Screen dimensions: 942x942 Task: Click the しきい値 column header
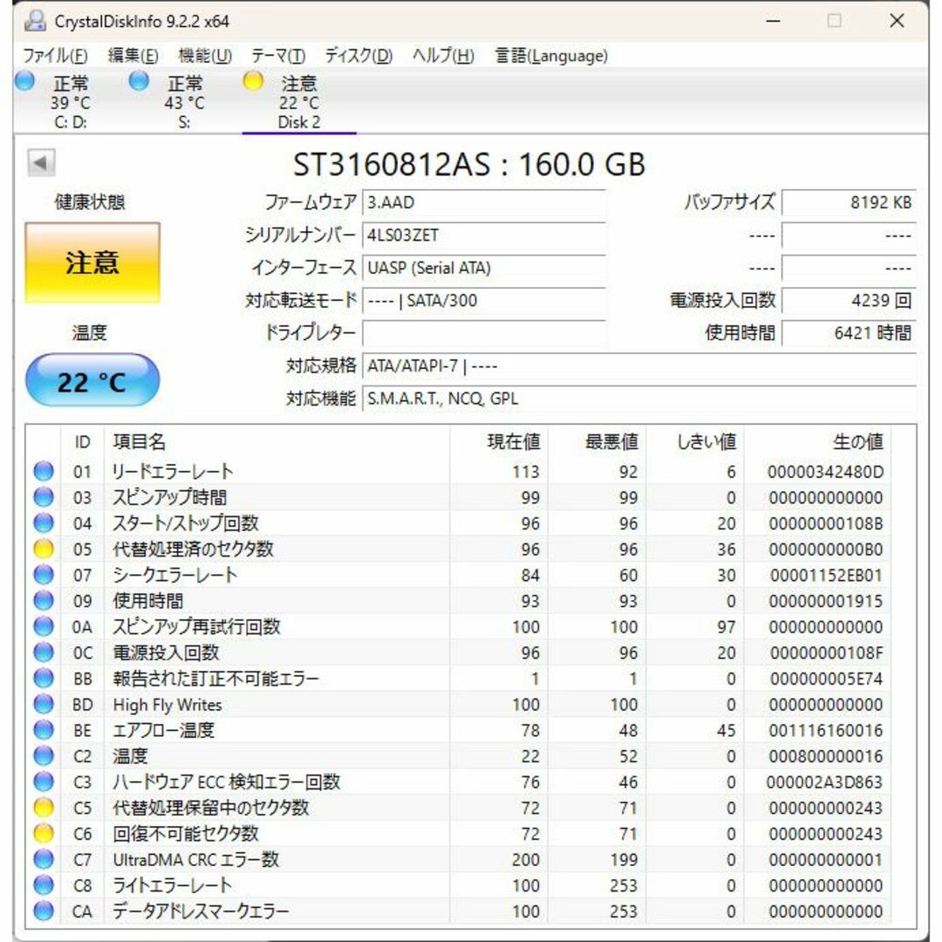point(694,442)
